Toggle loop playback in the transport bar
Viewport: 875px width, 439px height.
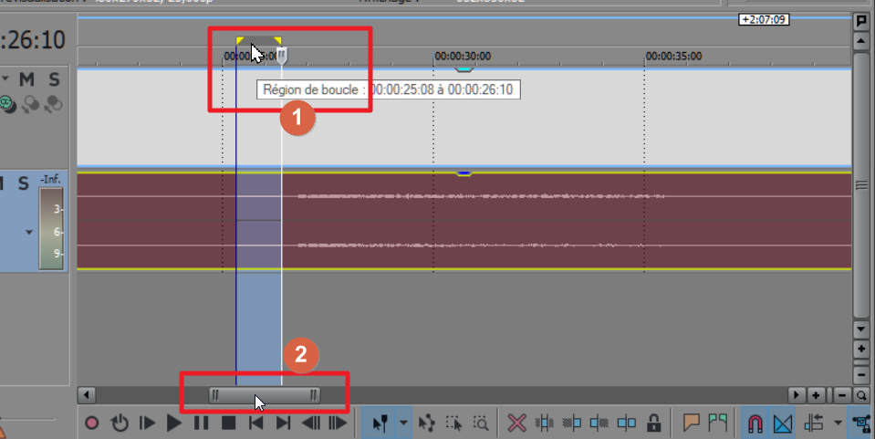(120, 423)
